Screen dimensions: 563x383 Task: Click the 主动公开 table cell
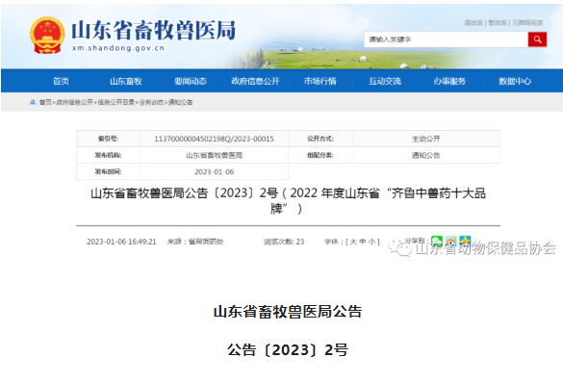(425, 139)
